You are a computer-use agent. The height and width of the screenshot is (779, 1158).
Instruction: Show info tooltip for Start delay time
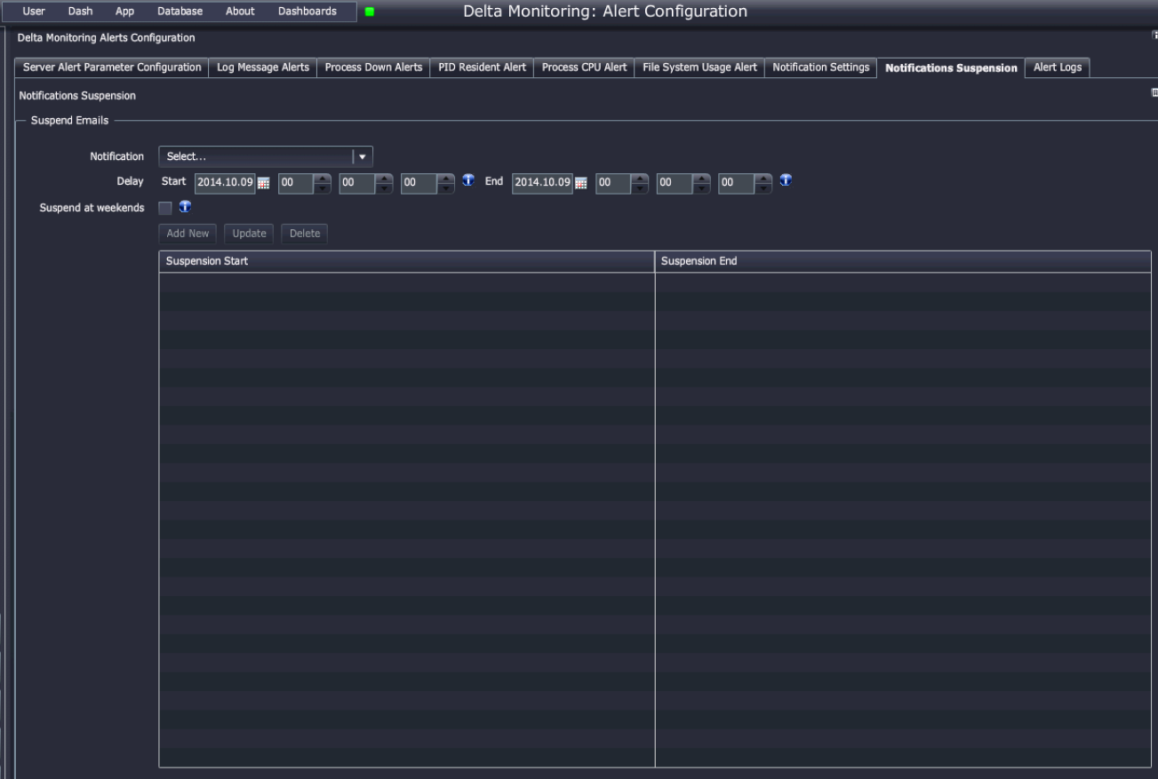coord(468,181)
